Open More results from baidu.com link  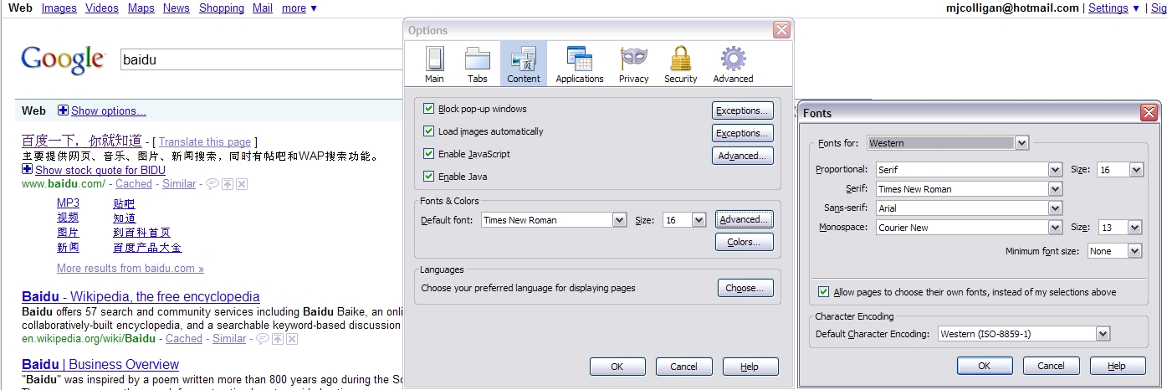(x=131, y=269)
